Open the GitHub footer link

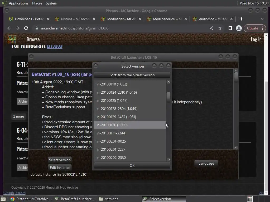coord(9,193)
